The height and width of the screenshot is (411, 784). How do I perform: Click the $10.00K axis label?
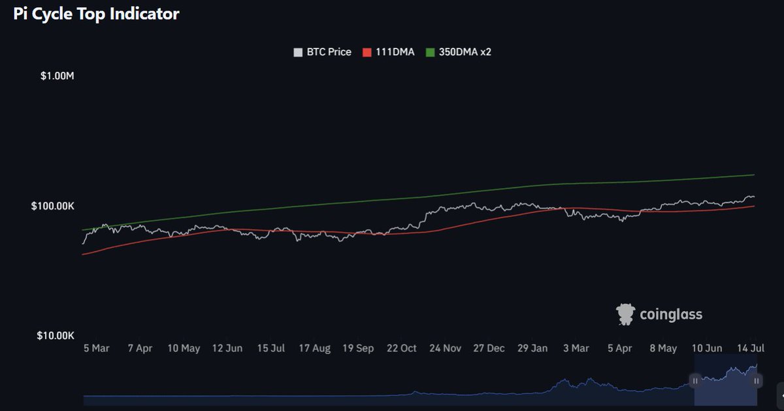[x=54, y=333]
